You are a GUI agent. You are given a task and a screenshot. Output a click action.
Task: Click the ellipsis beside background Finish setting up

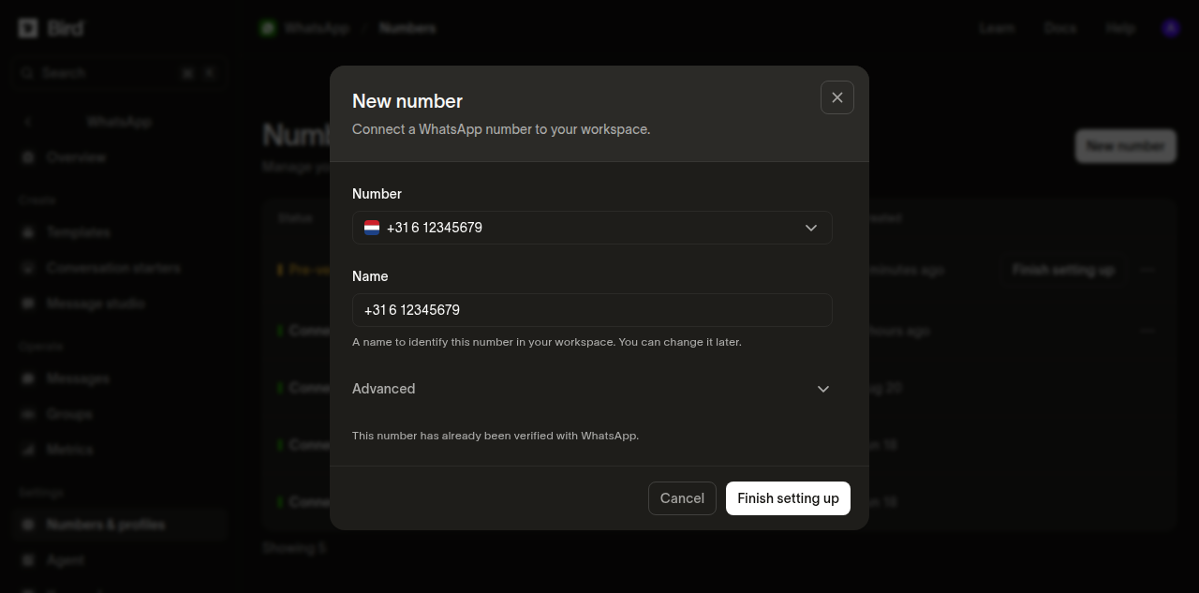point(1147,270)
